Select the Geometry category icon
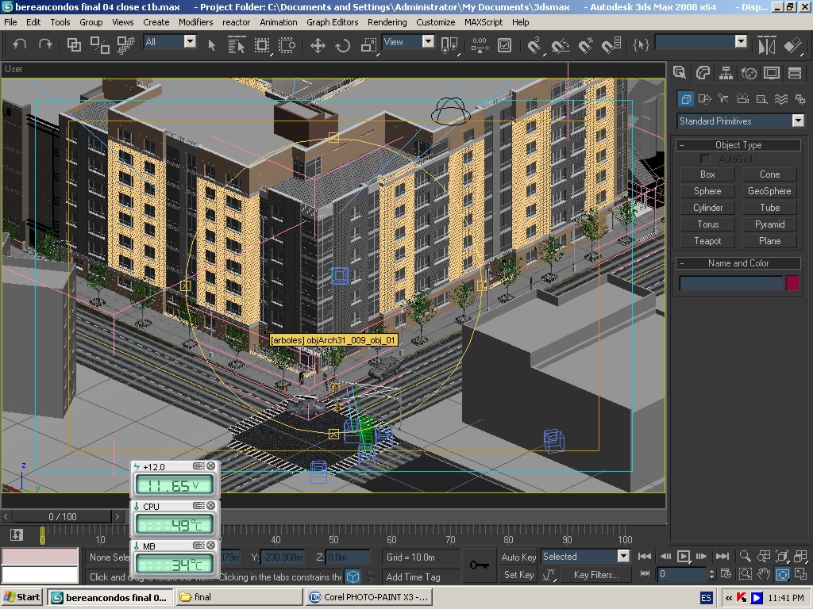Image resolution: width=813 pixels, height=609 pixels. click(685, 98)
